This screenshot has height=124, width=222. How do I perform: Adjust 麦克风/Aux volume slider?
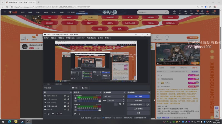[x=89, y=101]
